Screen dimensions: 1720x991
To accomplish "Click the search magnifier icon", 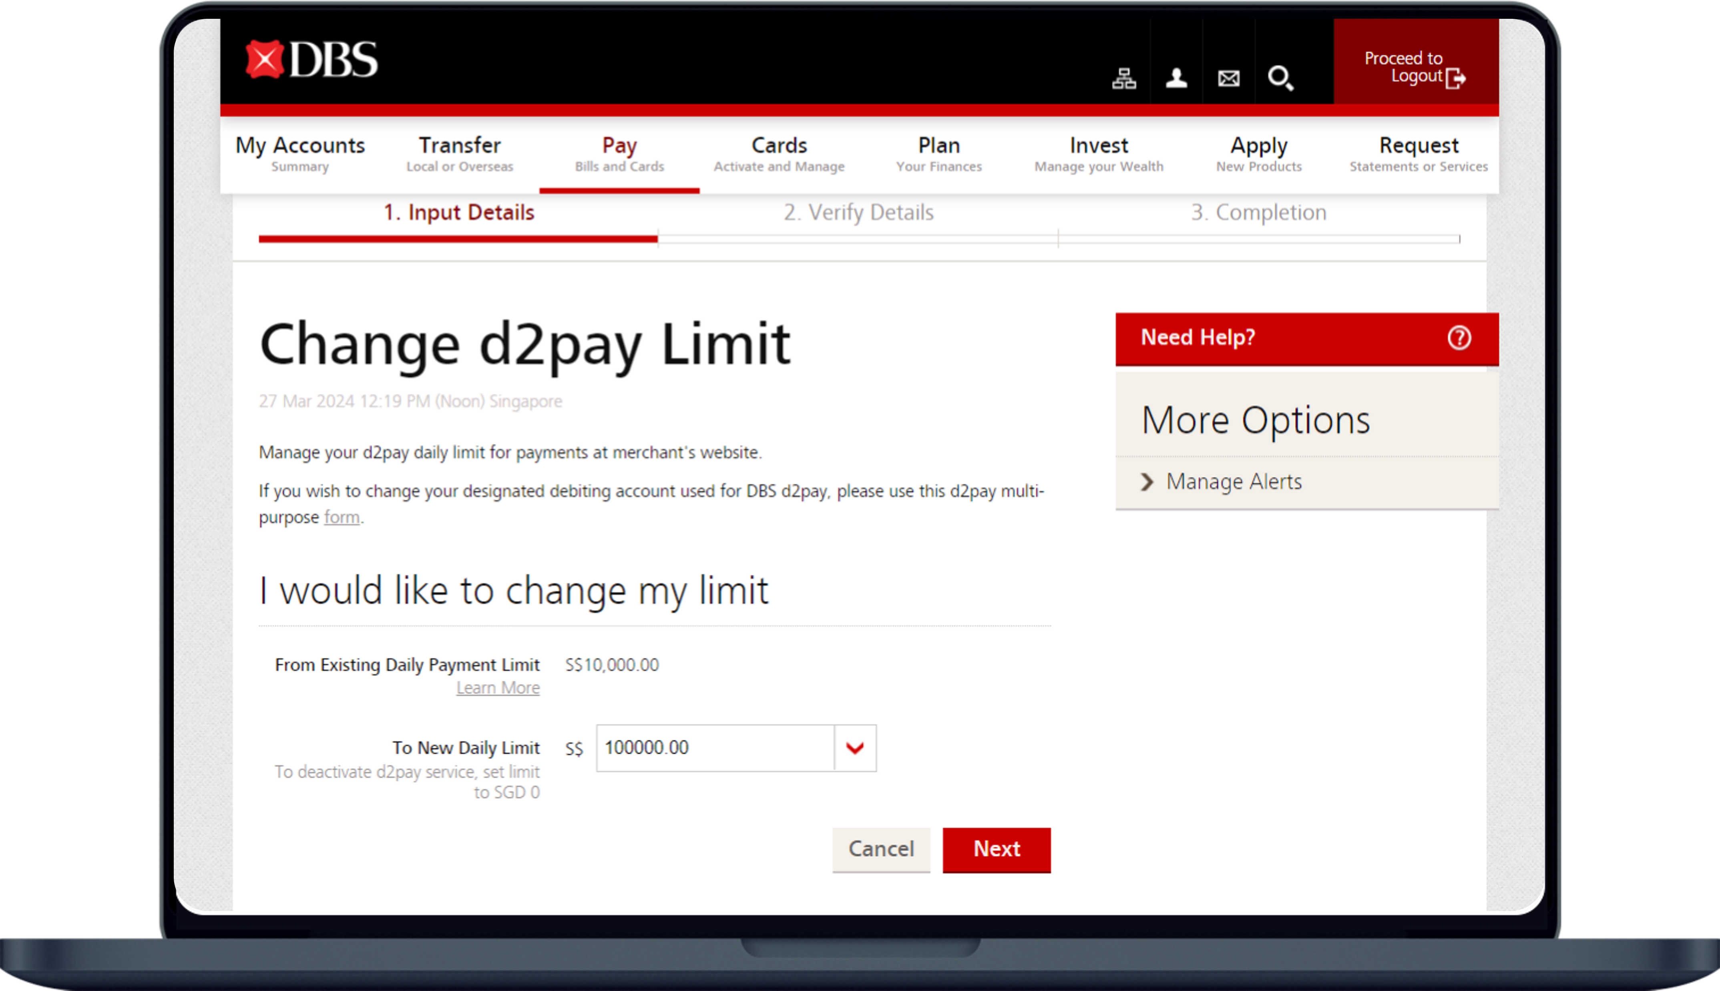I will 1280,78.
